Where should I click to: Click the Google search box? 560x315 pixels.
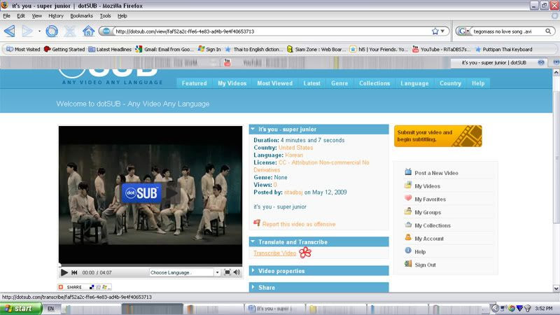[x=507, y=31]
